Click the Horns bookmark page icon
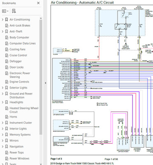Screen dimensions: 153x165 tap(7, 117)
